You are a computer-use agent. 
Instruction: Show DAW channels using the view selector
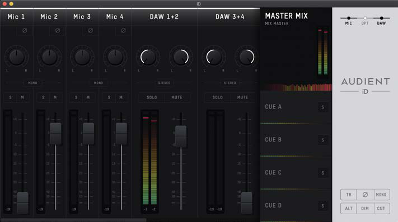381,18
